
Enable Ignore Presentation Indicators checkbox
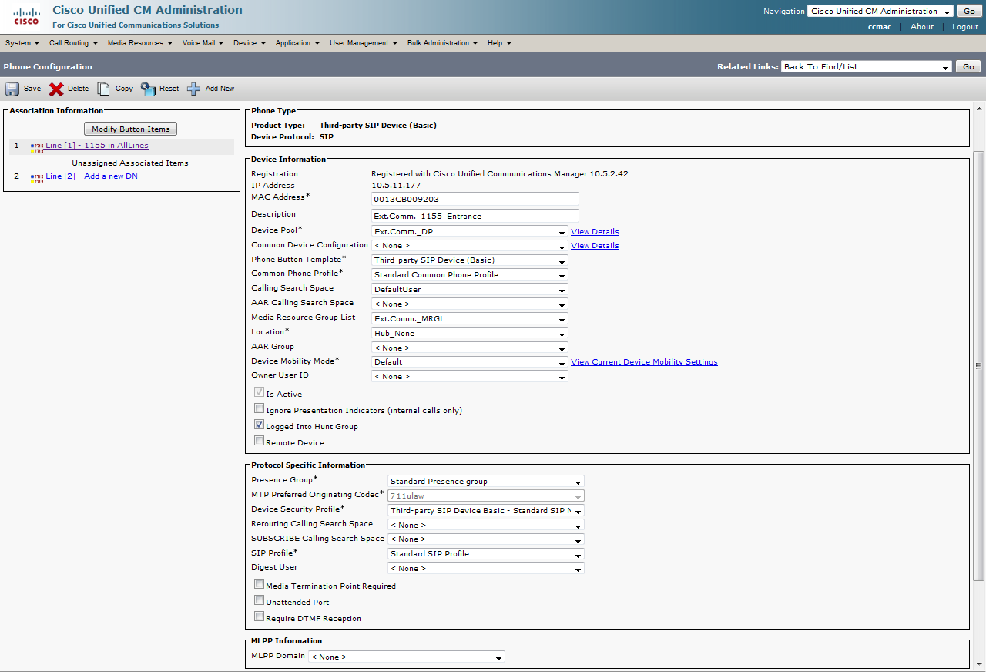point(260,408)
